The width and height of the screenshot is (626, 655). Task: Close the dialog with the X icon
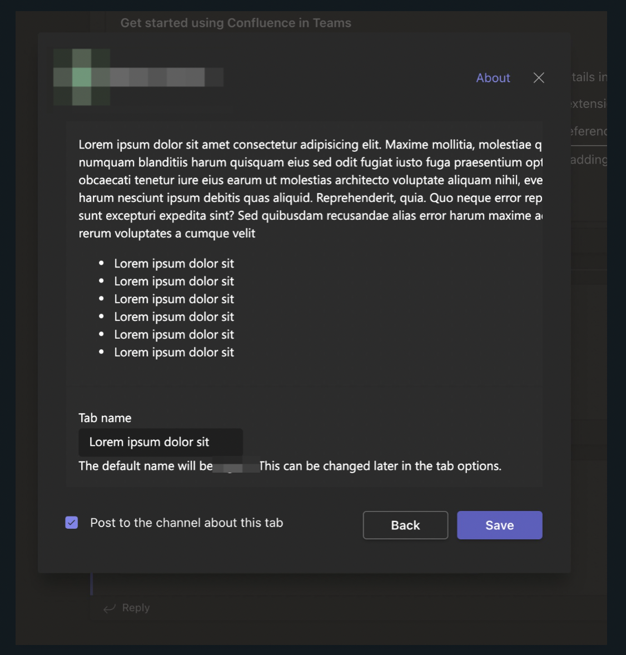click(x=538, y=78)
